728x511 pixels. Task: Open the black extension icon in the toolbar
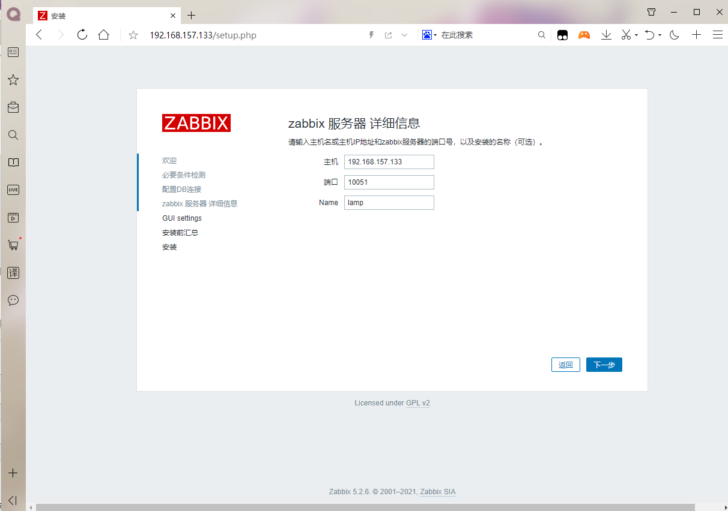click(562, 35)
